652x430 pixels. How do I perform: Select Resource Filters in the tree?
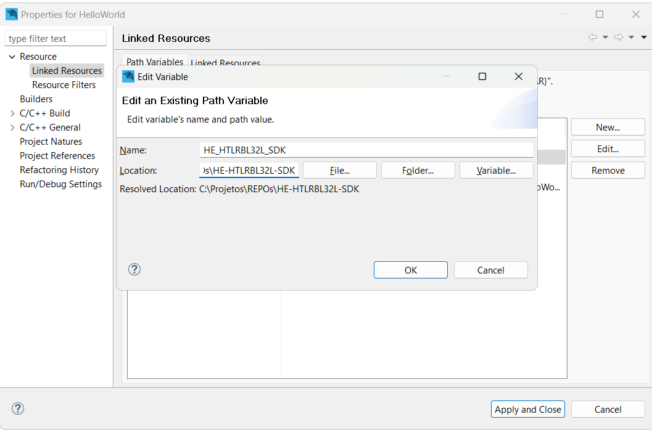coord(64,85)
